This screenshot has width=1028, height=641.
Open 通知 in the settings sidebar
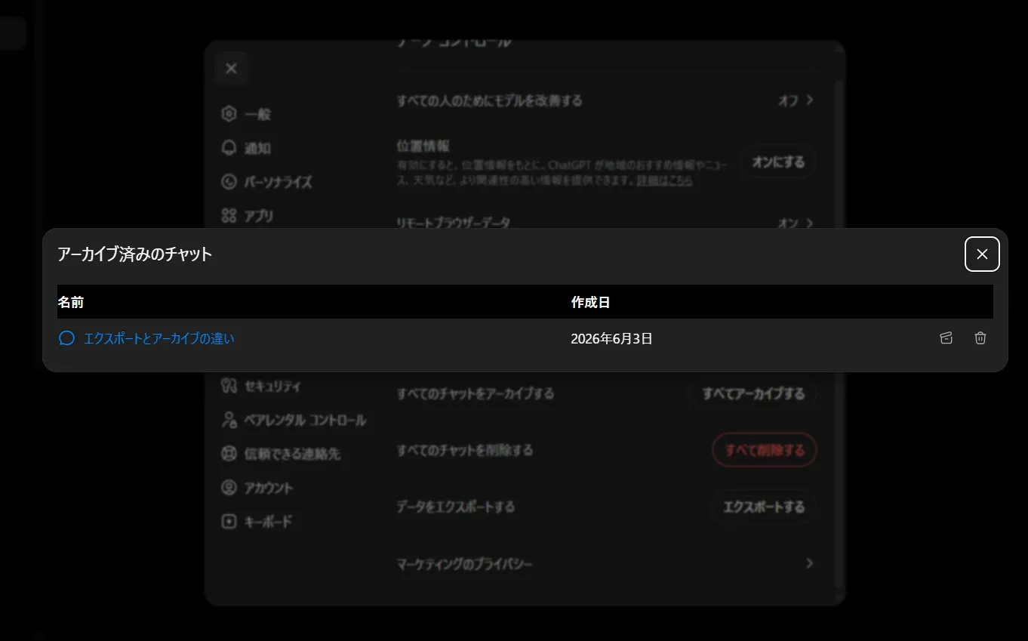tap(246, 148)
